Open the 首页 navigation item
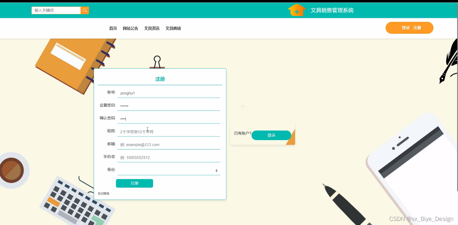This screenshot has height=225, width=458. (x=113, y=28)
